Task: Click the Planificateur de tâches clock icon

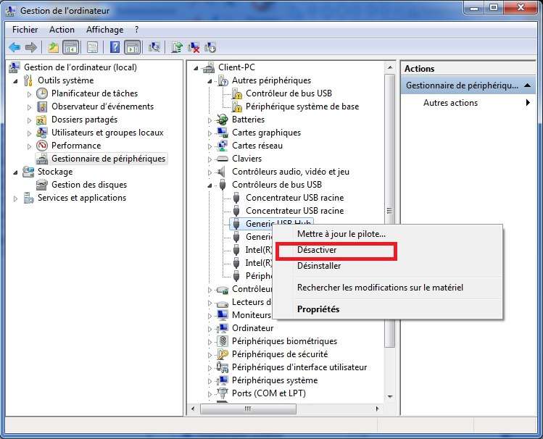Action: (42, 93)
